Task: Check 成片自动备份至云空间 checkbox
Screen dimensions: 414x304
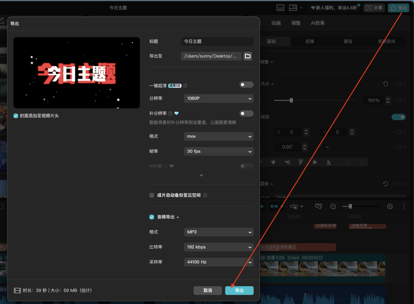Action: (x=151, y=195)
